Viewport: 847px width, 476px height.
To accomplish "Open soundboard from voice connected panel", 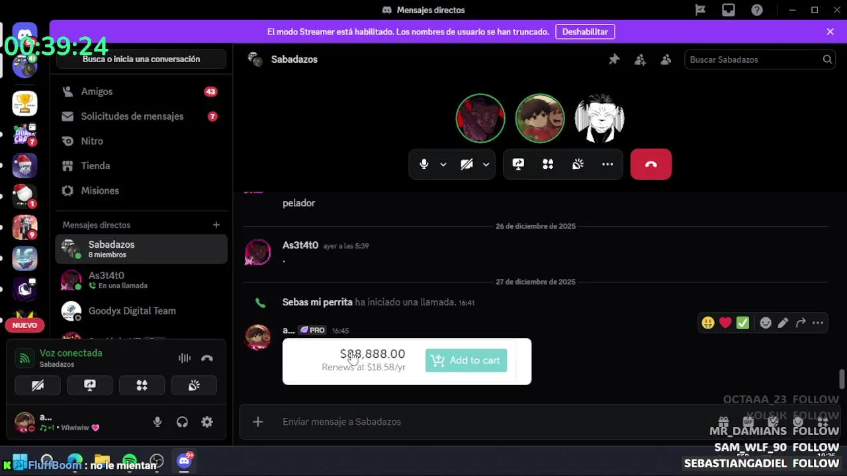I will tap(194, 385).
